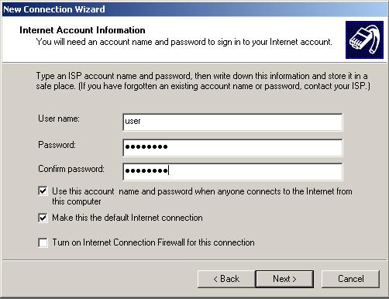This screenshot has width=389, height=299.
Task: Click the 'Type an ISP account name' instruction text
Action: (203, 81)
